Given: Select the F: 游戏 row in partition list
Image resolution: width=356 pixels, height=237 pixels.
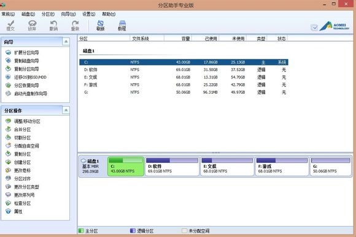Looking at the screenshot, I should (x=184, y=85).
